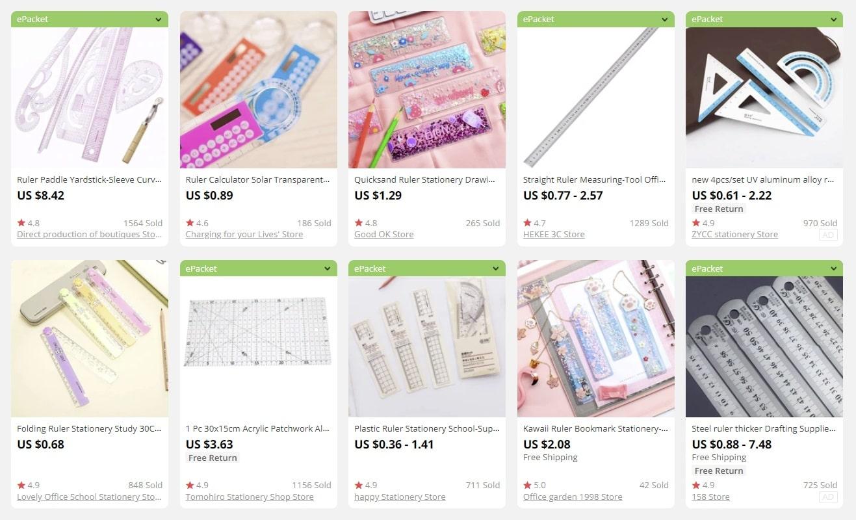Click AD badge on ZYCC stationery listing
This screenshot has height=520, width=856.
coord(828,235)
